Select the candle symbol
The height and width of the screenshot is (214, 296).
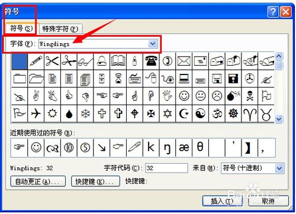tap(134, 61)
